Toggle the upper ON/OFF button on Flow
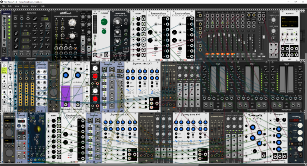Screen dimensions: 307x166 click(x=54, y=72)
